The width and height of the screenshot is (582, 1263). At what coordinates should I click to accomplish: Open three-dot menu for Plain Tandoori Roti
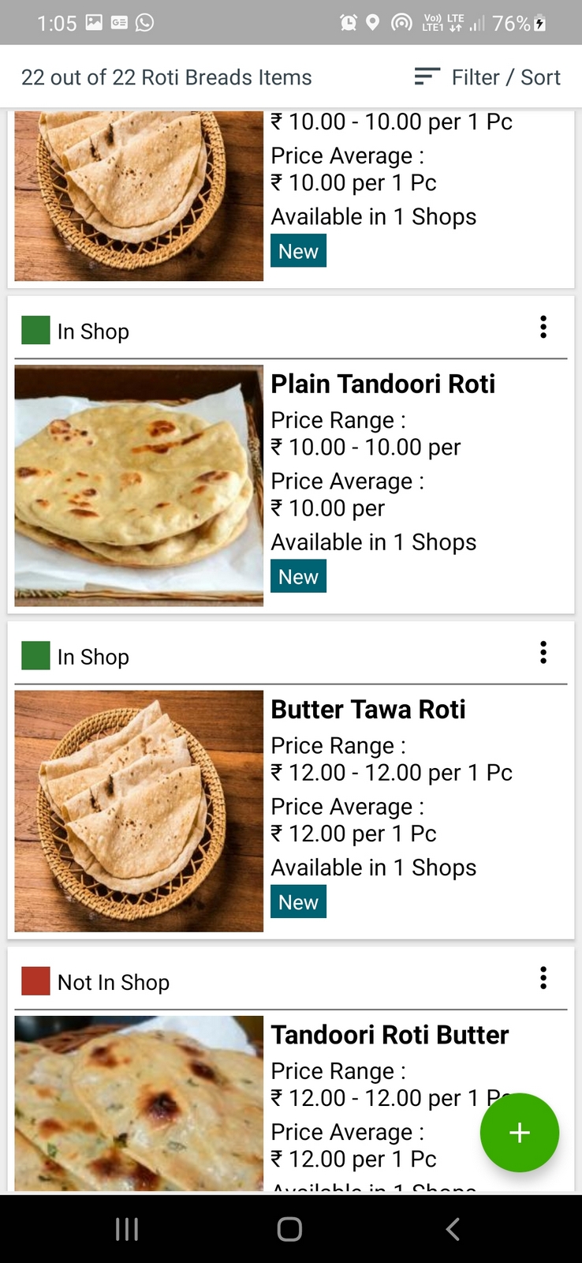[543, 327]
